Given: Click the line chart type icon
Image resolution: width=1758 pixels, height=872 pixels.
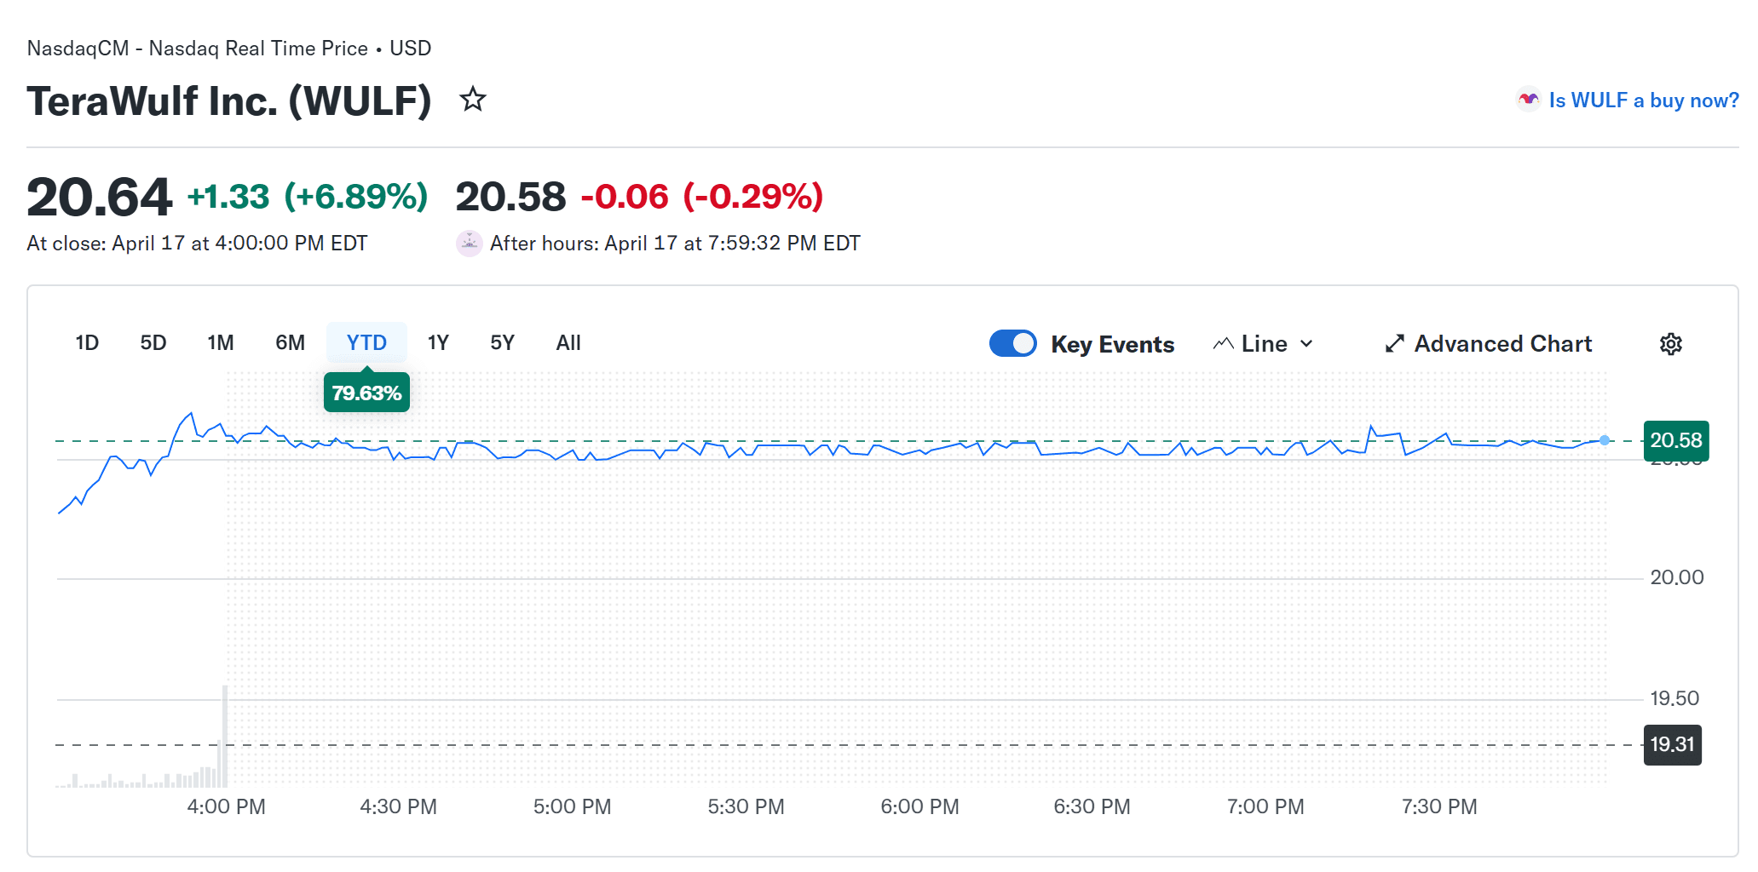Looking at the screenshot, I should 1224,344.
